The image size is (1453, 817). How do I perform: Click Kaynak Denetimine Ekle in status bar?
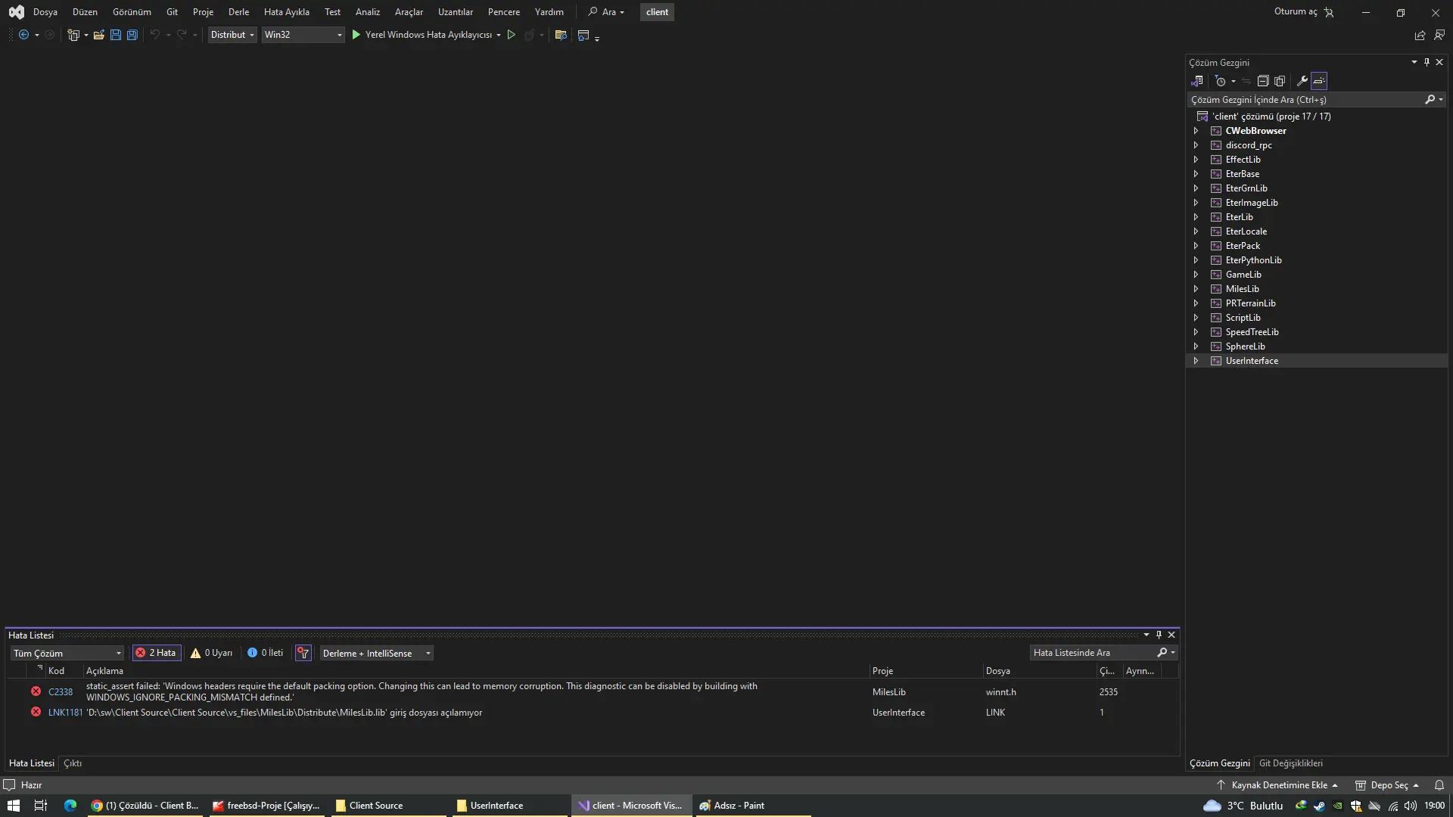click(1279, 785)
